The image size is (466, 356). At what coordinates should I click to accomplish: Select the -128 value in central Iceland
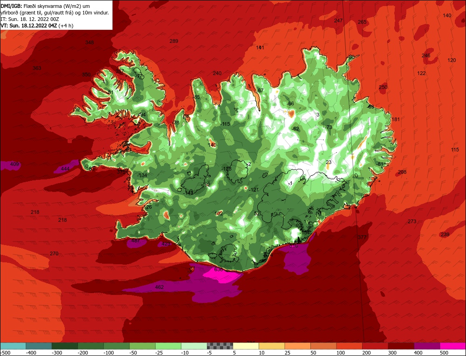click(226, 169)
